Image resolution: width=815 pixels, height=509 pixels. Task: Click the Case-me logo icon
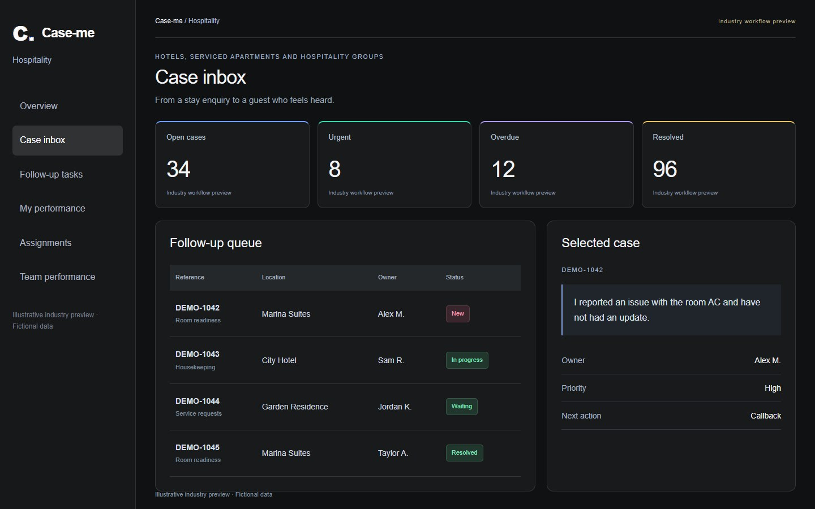tap(23, 33)
